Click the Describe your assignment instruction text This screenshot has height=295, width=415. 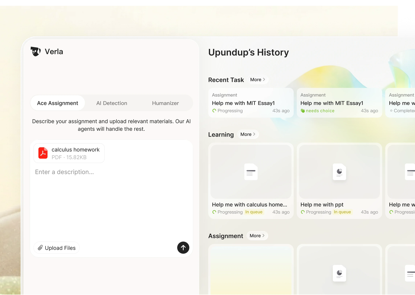111,125
